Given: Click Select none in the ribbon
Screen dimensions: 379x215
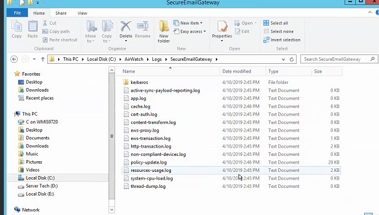Looking at the screenshot, I should tap(278, 31).
